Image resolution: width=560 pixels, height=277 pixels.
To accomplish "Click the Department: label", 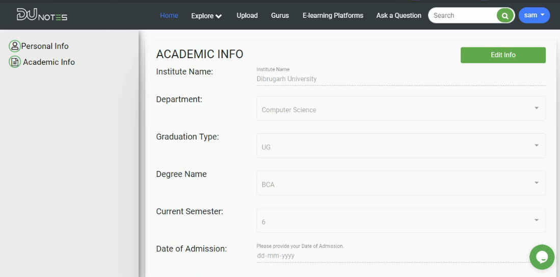I will pyautogui.click(x=179, y=99).
